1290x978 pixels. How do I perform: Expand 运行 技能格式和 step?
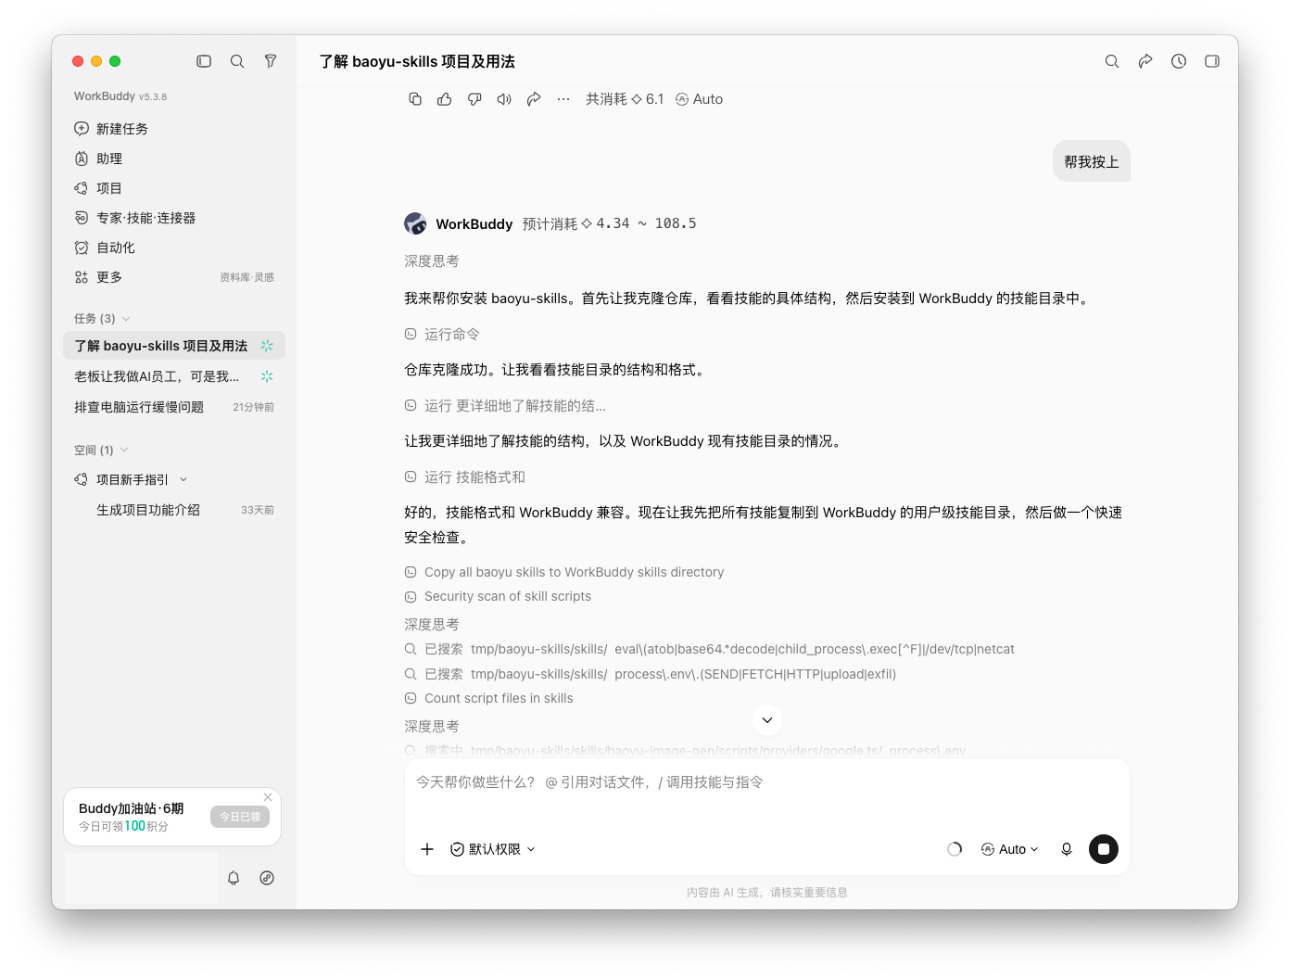464,476
